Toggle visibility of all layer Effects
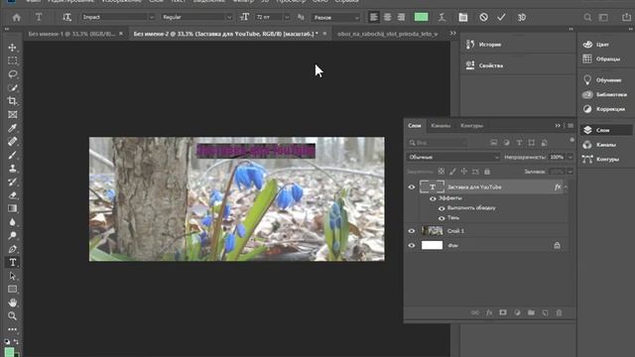635x357 pixels. (x=433, y=198)
